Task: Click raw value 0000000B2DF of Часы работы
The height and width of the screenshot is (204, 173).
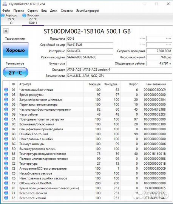Action: pyautogui.click(x=155, y=114)
